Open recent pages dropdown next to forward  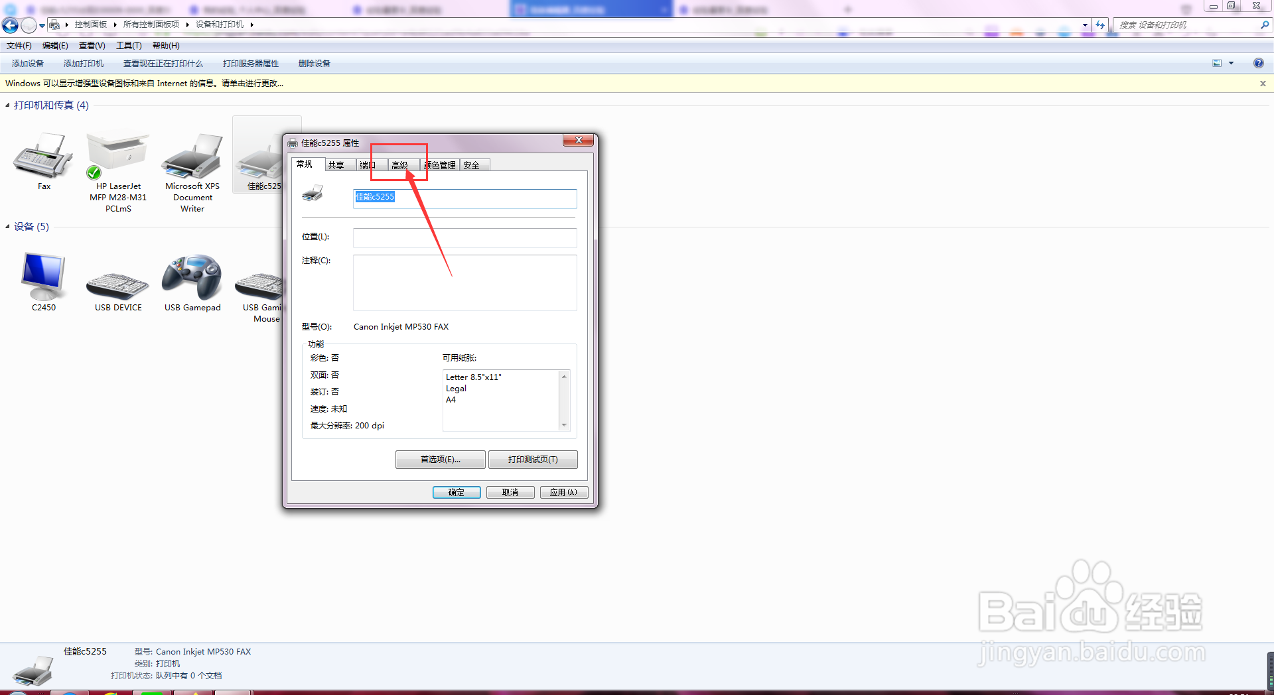pyautogui.click(x=42, y=26)
